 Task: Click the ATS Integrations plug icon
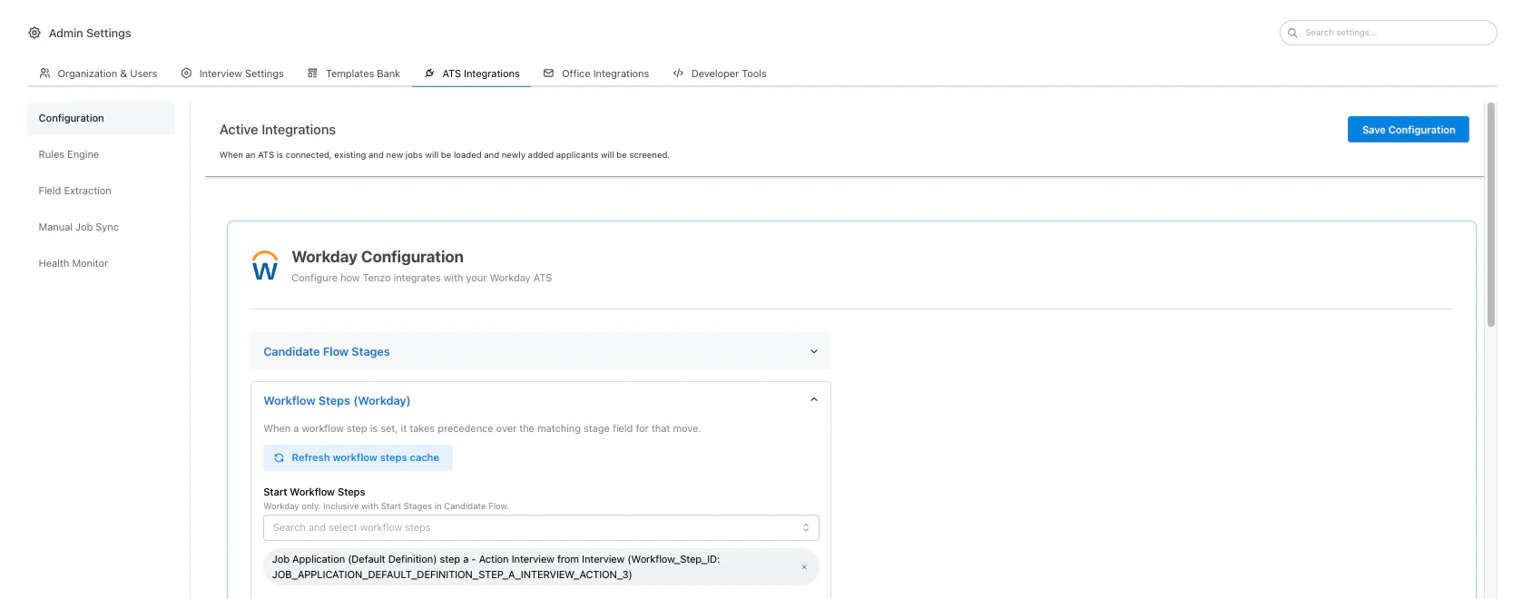pyautogui.click(x=429, y=74)
